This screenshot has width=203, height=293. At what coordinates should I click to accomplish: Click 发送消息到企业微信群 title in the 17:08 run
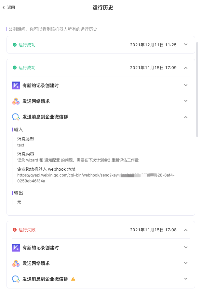(45, 279)
